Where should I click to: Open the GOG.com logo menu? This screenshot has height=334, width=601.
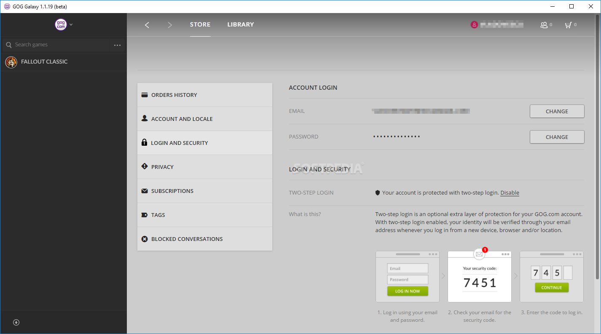[61, 24]
